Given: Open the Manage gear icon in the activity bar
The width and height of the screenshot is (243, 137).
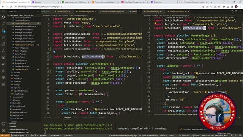Looking at the screenshot, I should (3, 131).
